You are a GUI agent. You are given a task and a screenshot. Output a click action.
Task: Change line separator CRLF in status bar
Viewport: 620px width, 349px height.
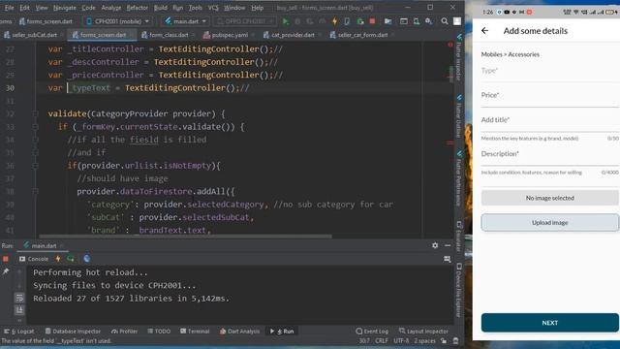click(x=382, y=340)
